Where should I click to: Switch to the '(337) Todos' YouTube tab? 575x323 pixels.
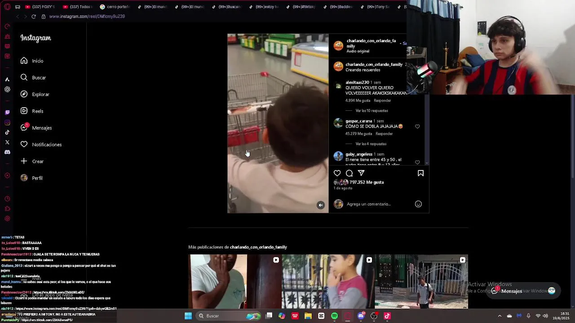coord(77,7)
